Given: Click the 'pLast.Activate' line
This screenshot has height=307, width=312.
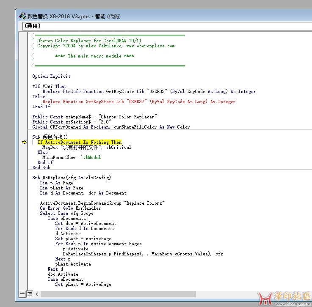Looking at the screenshot, I should (73, 264).
